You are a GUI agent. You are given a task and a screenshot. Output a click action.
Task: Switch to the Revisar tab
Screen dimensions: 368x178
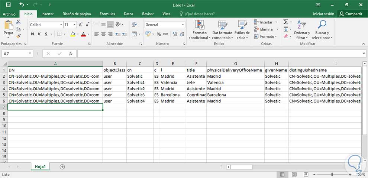[x=148, y=14]
